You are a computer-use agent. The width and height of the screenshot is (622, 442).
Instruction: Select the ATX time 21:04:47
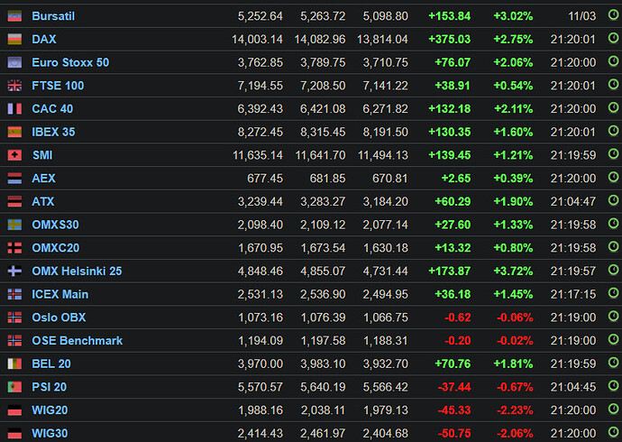pos(573,201)
